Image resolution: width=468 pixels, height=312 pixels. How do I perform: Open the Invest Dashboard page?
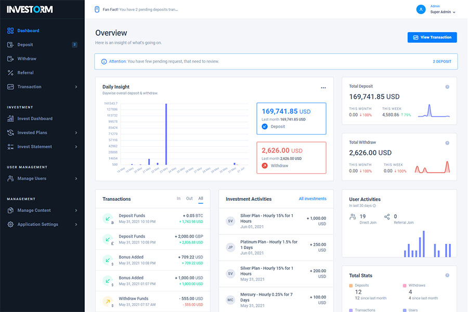pyautogui.click(x=35, y=118)
